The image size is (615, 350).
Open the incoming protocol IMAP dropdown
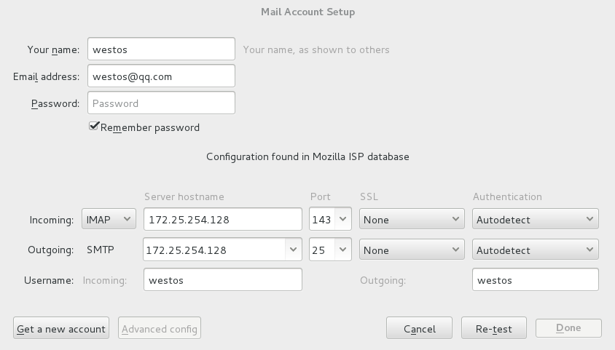pos(109,219)
